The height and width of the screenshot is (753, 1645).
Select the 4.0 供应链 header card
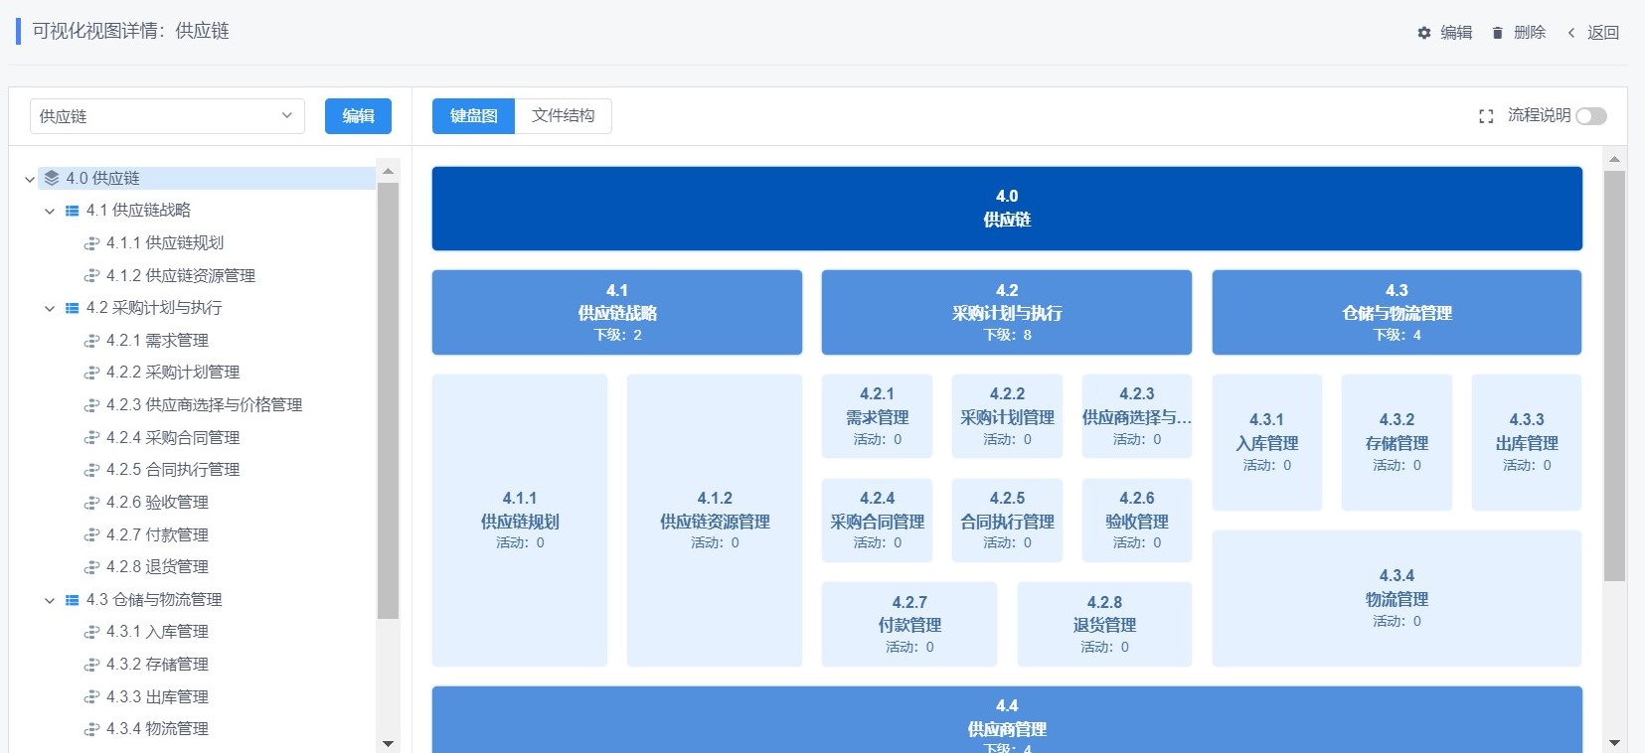(x=1007, y=209)
